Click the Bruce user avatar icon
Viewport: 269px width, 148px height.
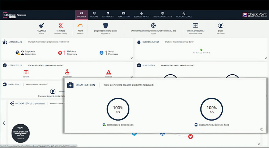pyautogui.click(x=221, y=25)
